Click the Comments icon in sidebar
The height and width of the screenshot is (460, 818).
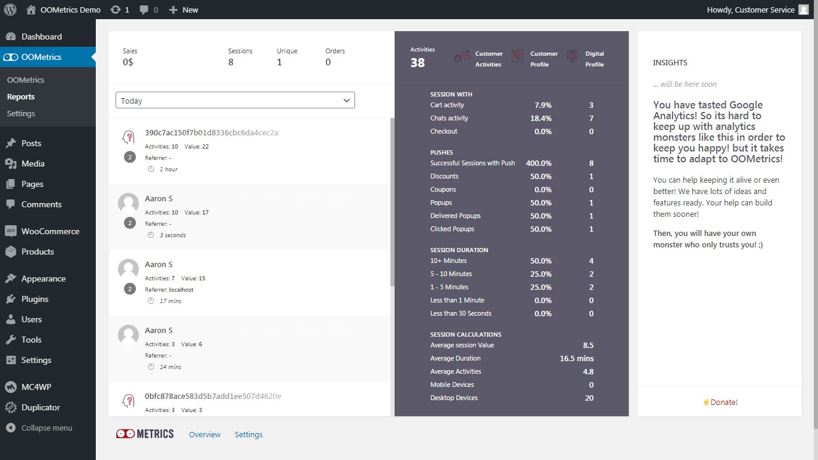pos(11,204)
